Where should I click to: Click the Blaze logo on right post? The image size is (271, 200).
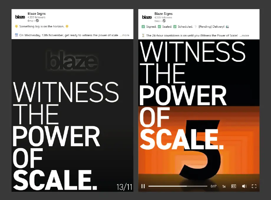pos(147,17)
